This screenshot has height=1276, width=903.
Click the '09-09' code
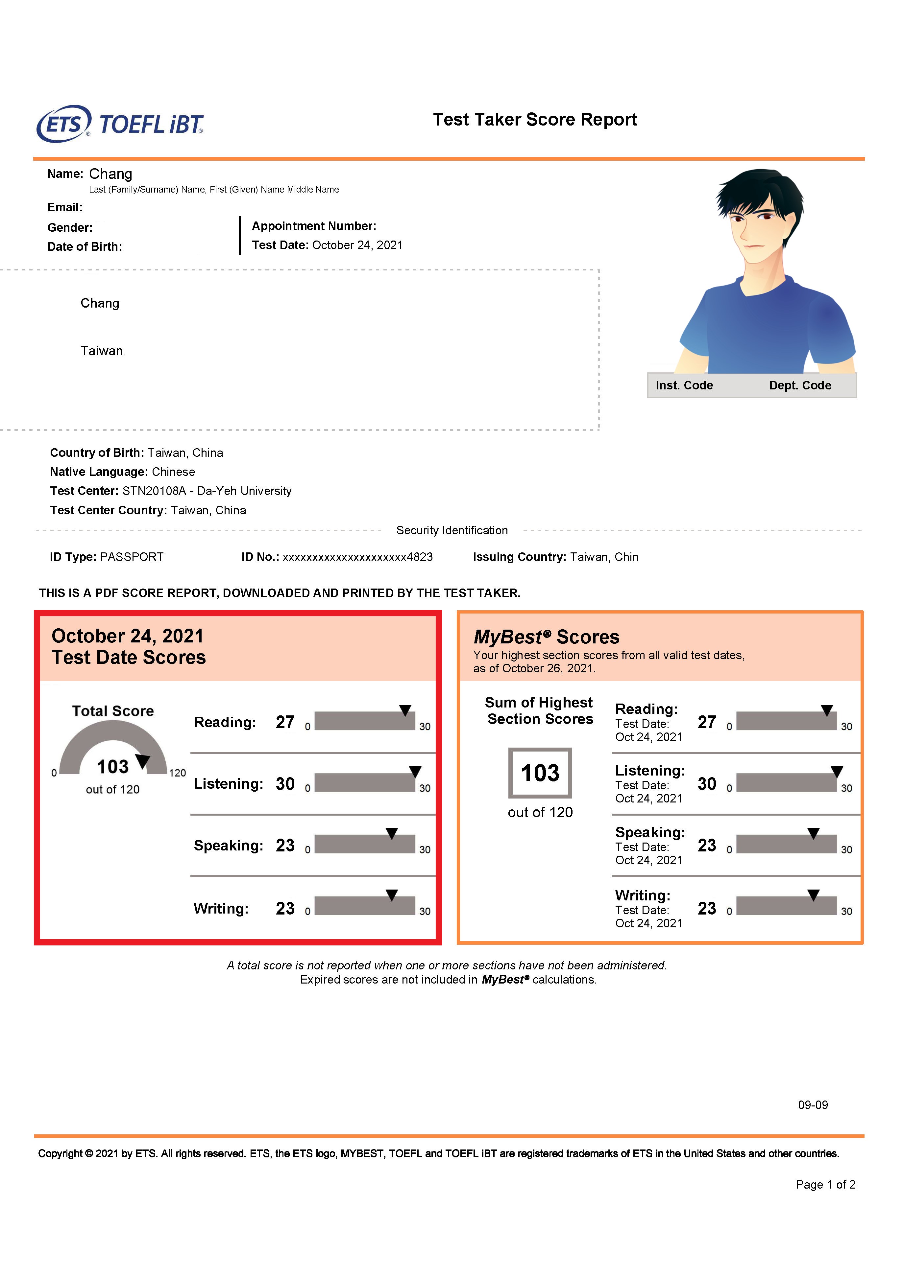tap(813, 1105)
